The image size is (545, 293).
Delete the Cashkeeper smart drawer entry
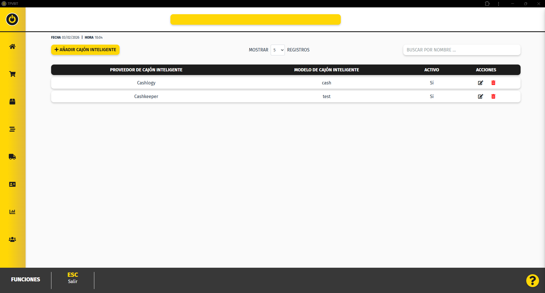click(493, 97)
